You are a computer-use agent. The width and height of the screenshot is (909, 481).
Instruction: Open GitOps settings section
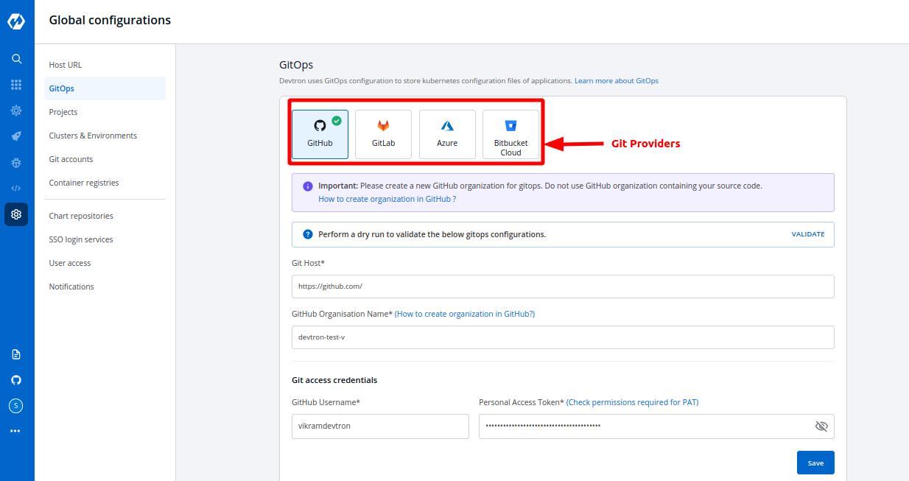click(x=105, y=88)
